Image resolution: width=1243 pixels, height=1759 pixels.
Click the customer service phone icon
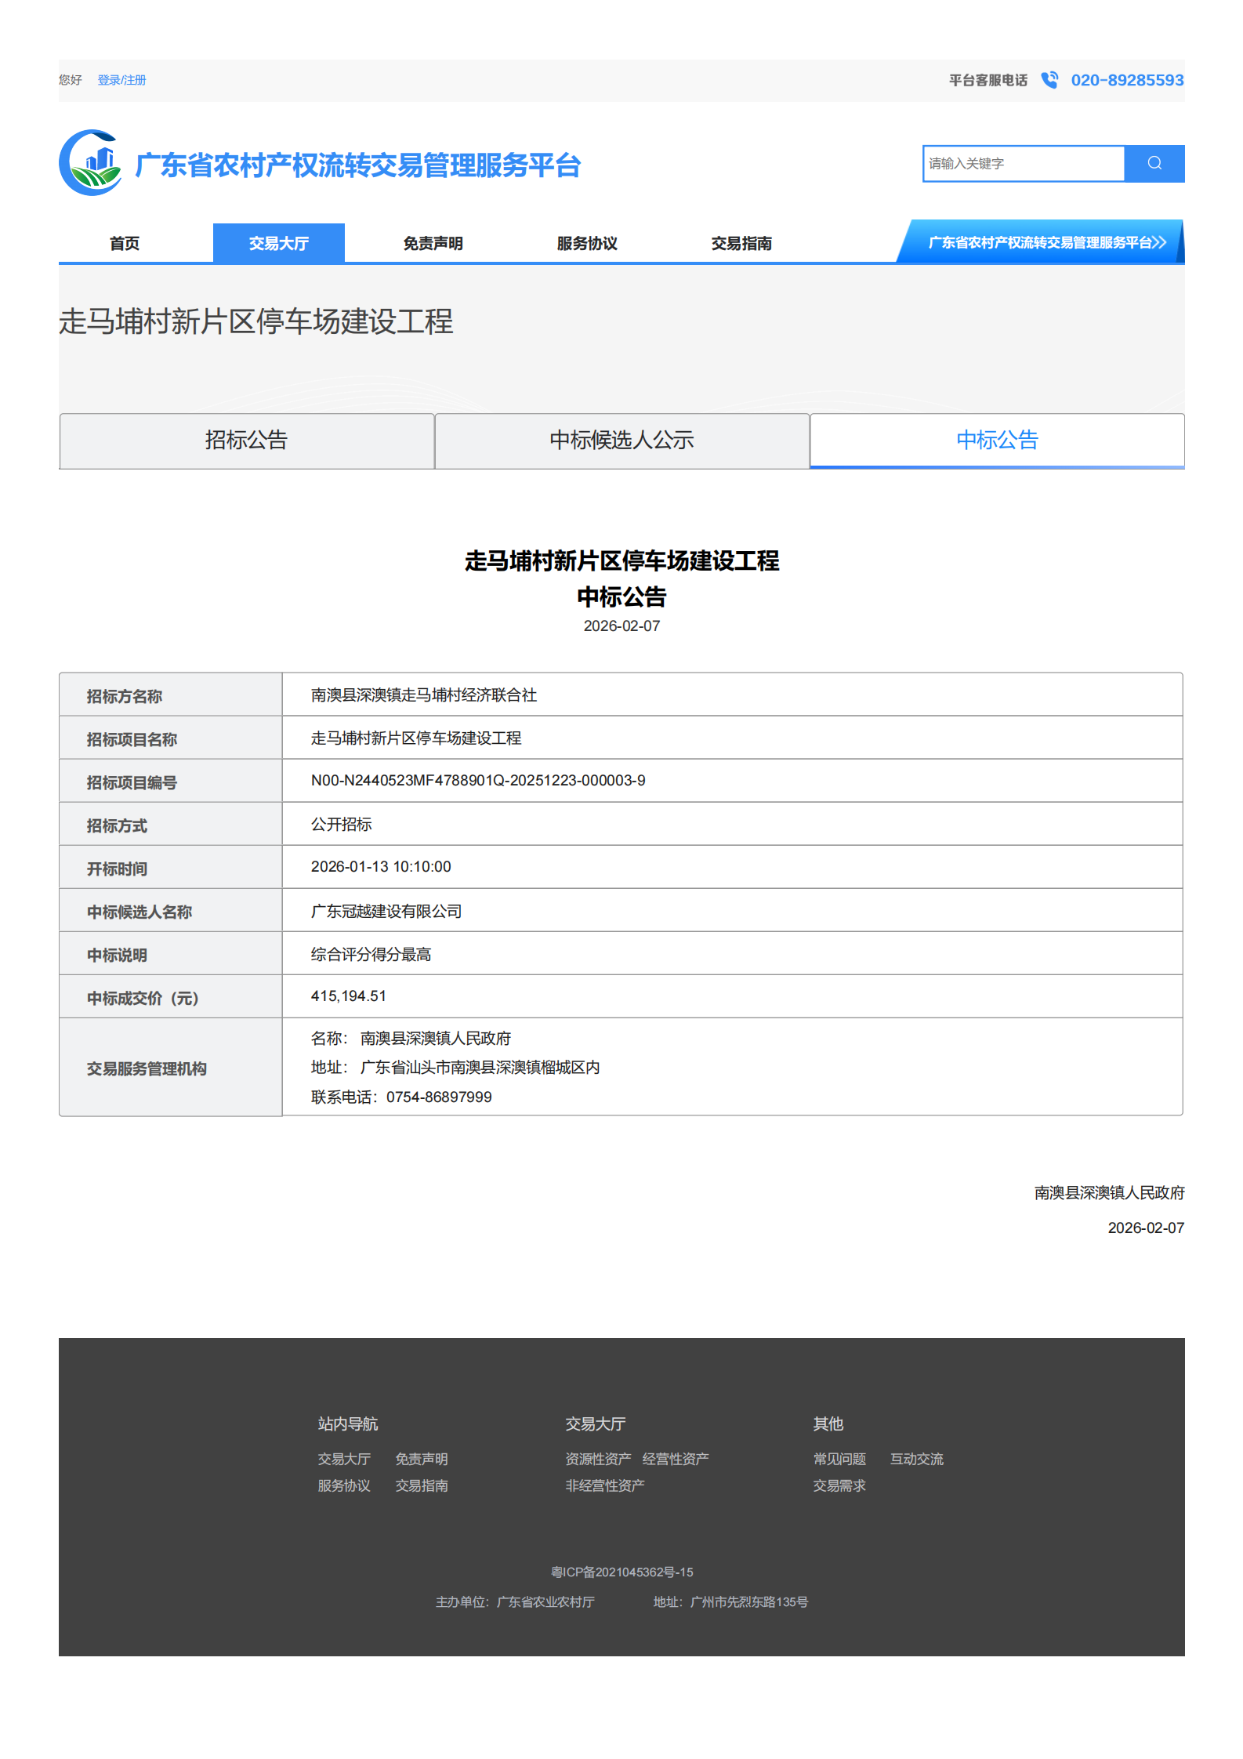pos(1049,80)
